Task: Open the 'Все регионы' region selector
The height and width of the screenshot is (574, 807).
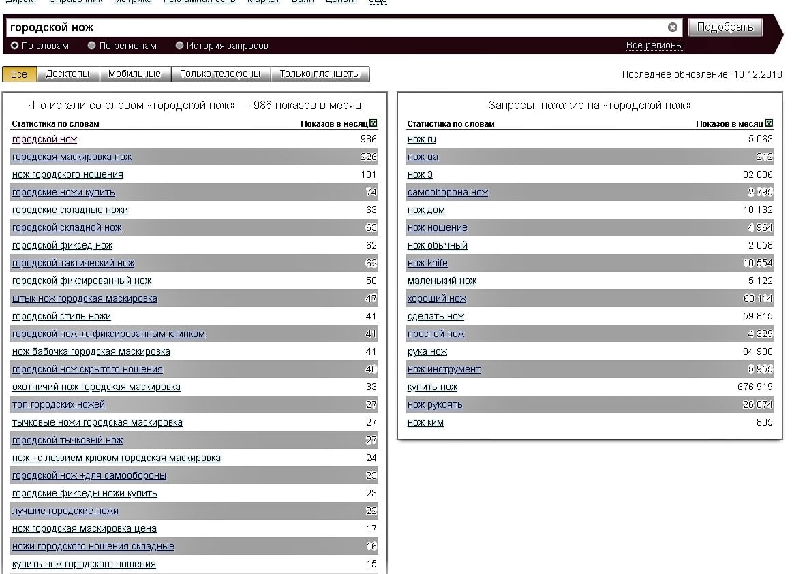Action: 654,45
